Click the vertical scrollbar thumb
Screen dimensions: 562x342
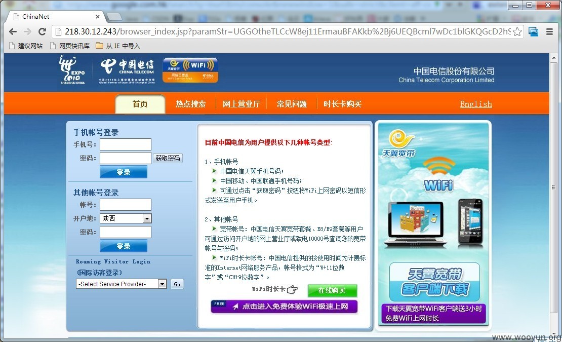click(x=554, y=187)
